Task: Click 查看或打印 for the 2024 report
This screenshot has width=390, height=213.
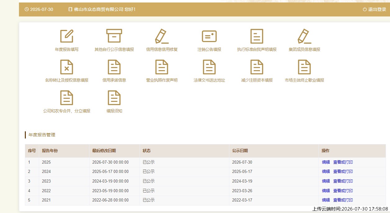Action: click(343, 171)
